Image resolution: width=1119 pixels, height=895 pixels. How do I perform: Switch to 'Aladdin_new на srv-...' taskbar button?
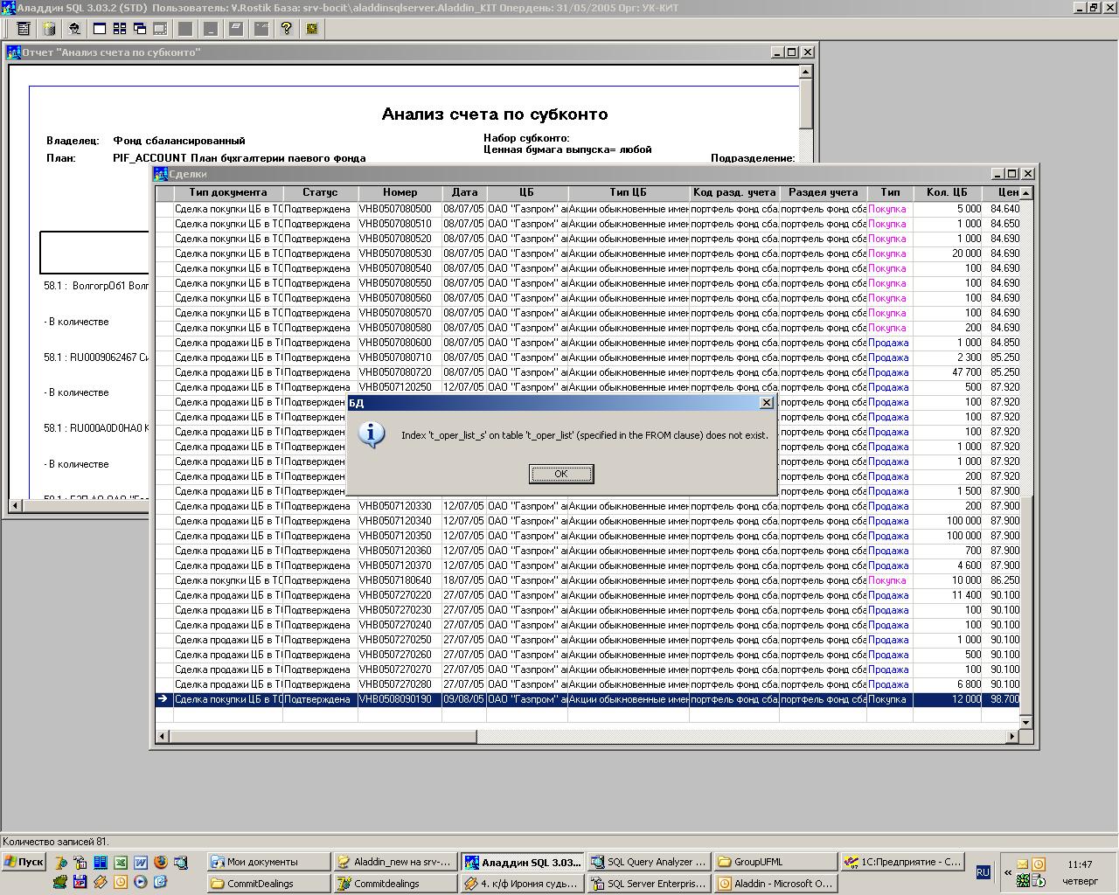pos(396,862)
